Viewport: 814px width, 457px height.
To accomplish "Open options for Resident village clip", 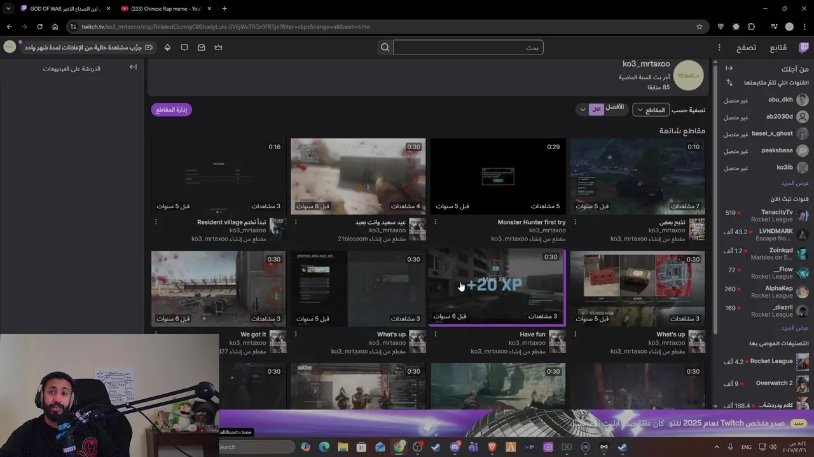I will tap(156, 222).
